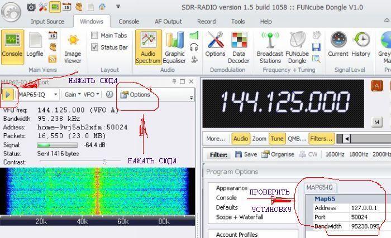Expand the VFO dropdown
Viewport: 391px width, 238px height.
(x=91, y=95)
